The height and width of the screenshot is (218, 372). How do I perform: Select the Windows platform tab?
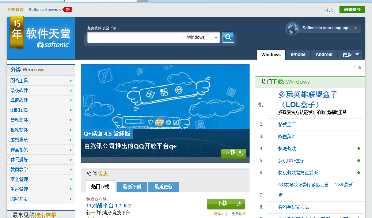pos(271,55)
